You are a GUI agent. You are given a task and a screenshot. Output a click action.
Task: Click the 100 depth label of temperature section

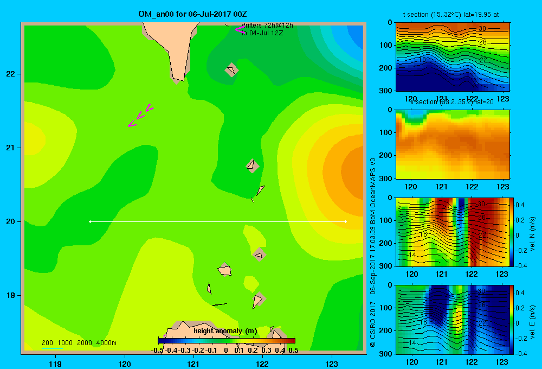pyautogui.click(x=386, y=45)
